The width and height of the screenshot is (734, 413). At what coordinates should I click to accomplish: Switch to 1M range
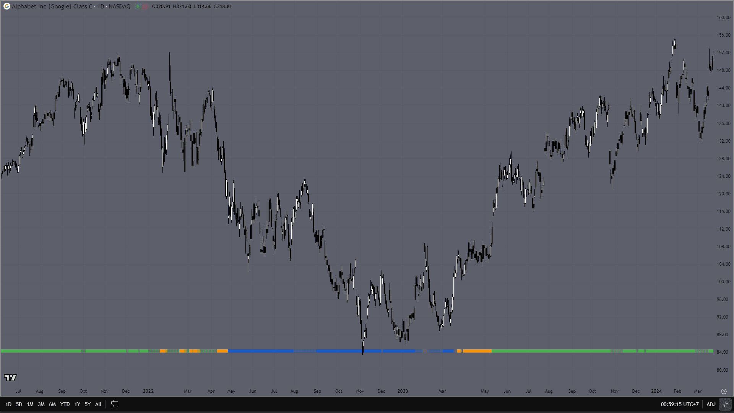coord(30,404)
